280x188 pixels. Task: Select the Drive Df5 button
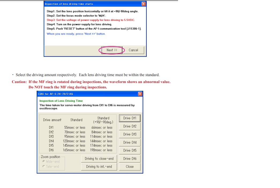click(130, 150)
